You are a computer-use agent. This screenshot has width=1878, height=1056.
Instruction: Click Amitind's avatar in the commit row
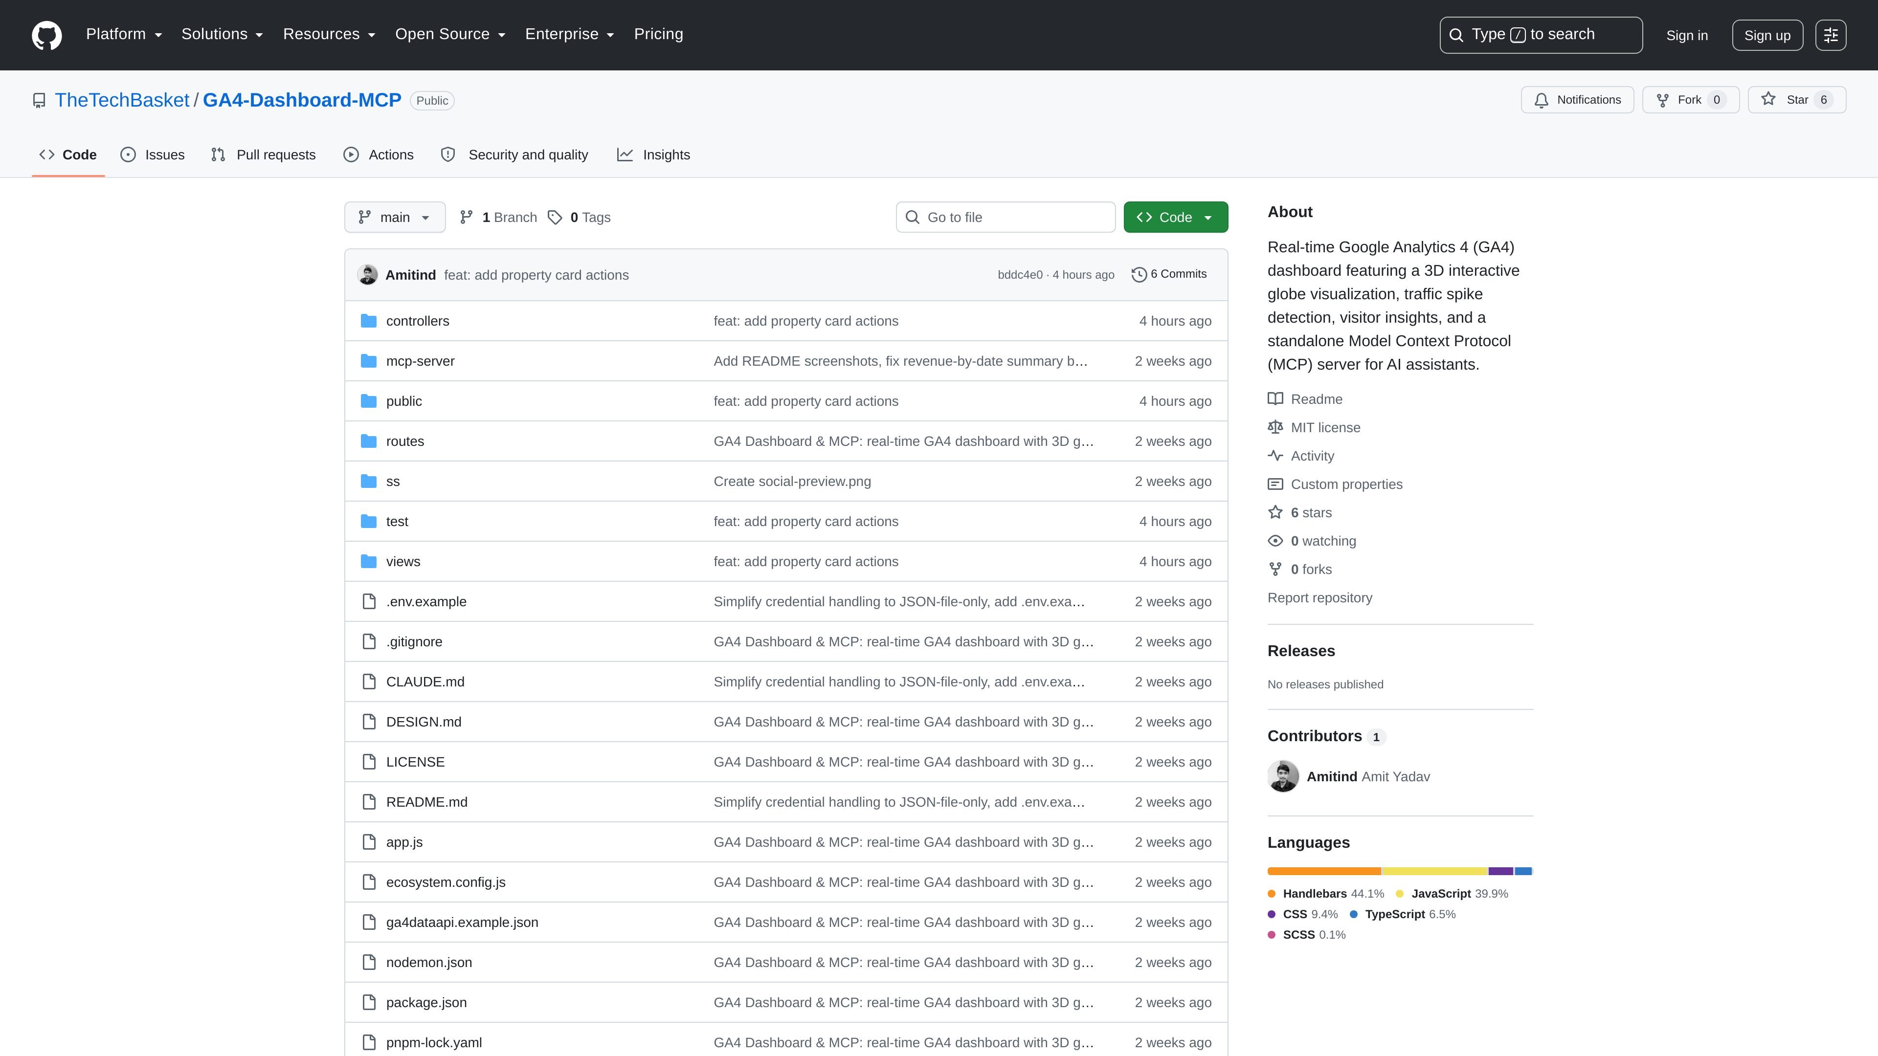point(367,275)
